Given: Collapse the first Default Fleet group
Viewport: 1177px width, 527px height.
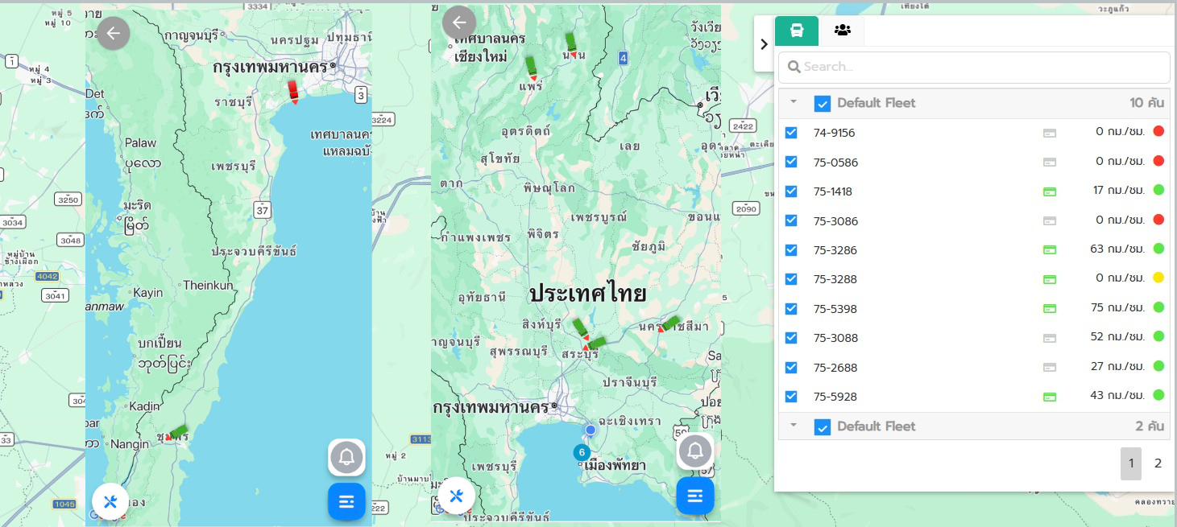Looking at the screenshot, I should 794,102.
